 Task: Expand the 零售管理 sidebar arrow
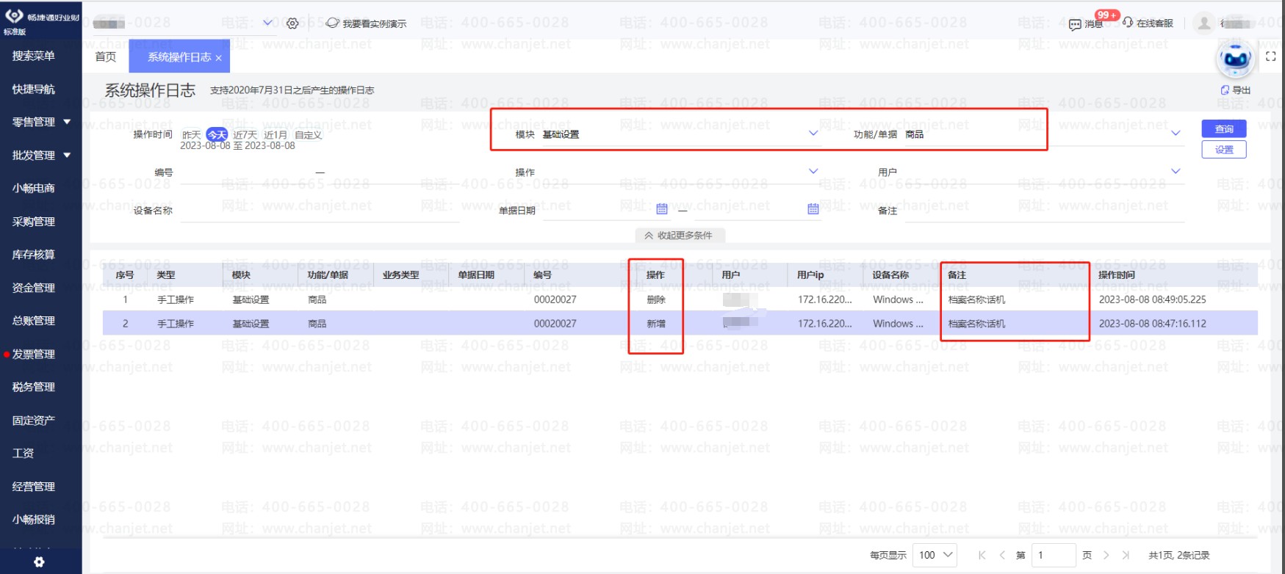click(x=67, y=122)
